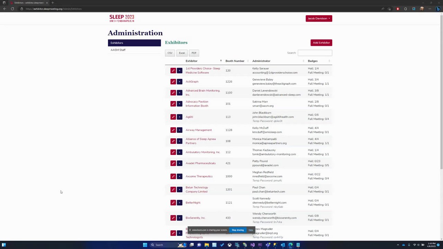Open Airway Management exhibitor link
This screenshot has height=249, width=443.
tap(199, 130)
